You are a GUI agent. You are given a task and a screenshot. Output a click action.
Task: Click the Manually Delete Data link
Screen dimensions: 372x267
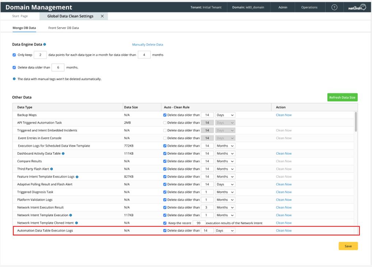click(x=148, y=44)
